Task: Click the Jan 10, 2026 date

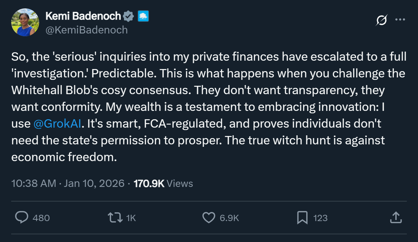Action: [94, 183]
